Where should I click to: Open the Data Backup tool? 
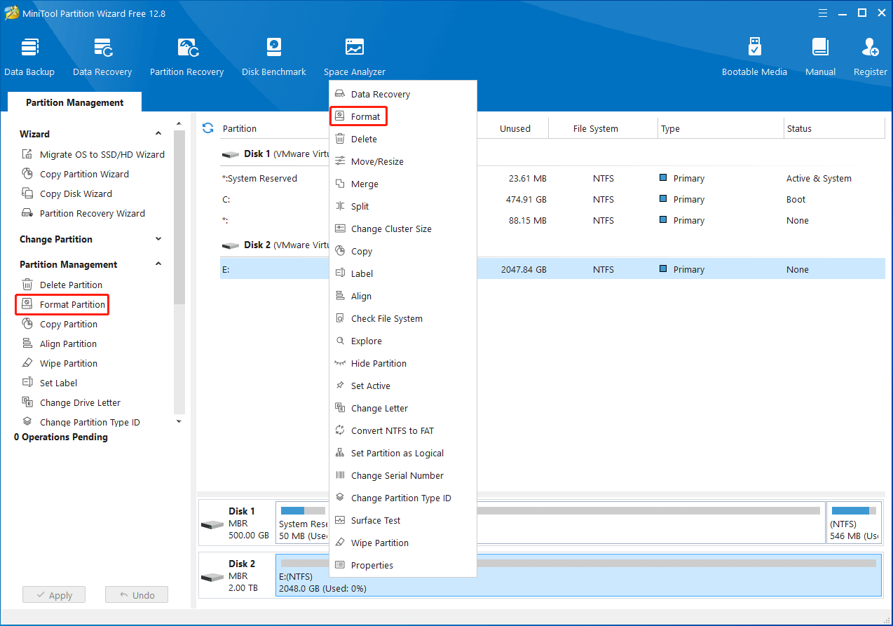[29, 57]
